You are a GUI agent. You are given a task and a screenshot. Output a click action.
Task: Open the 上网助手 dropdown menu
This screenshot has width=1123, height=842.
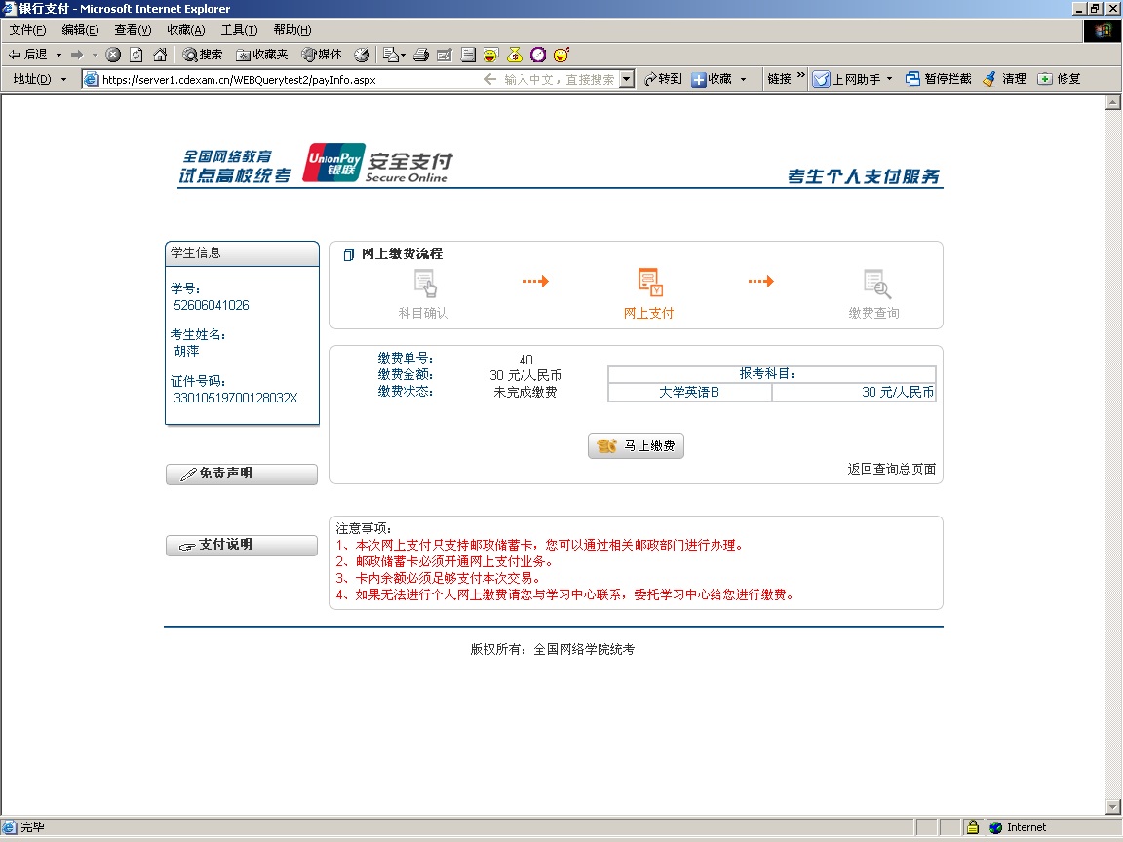[889, 79]
